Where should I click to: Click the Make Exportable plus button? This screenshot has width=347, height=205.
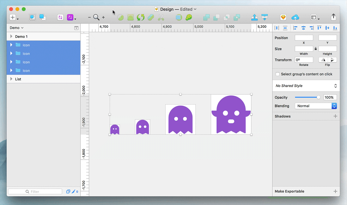335,191
